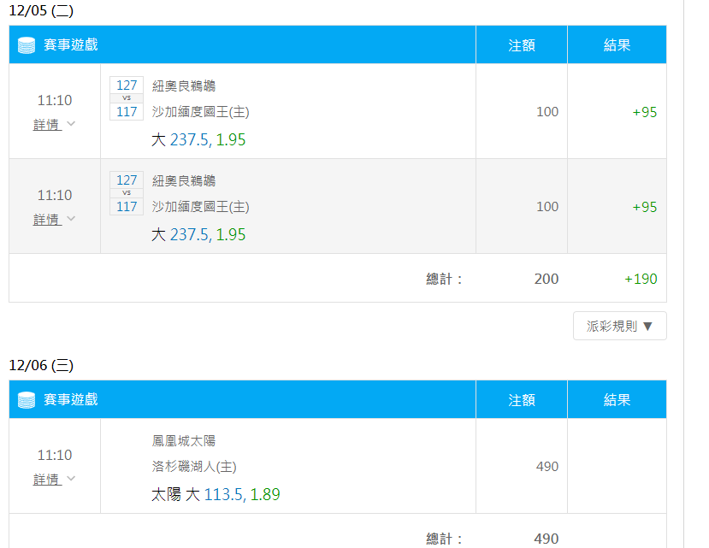Click 紐奧良鵜鶘 team name in gray row
The height and width of the screenshot is (548, 709).
(184, 181)
